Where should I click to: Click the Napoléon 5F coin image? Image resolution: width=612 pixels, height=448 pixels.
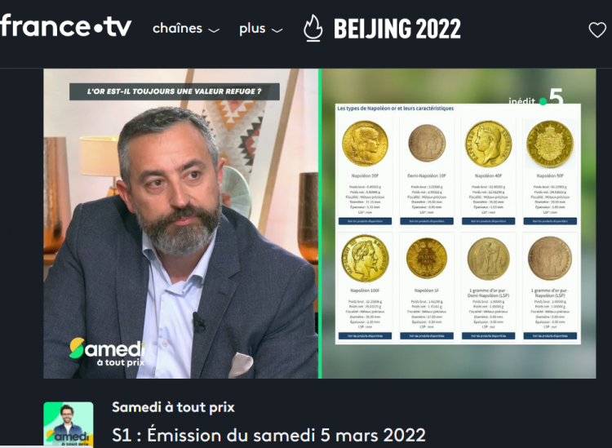[x=426, y=259]
